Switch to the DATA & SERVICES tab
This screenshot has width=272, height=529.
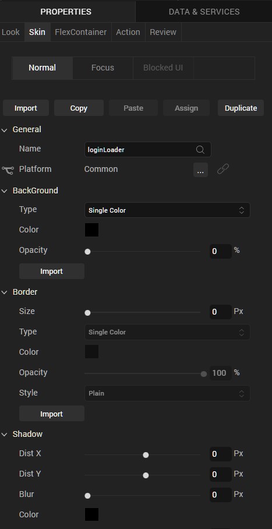[204, 12]
